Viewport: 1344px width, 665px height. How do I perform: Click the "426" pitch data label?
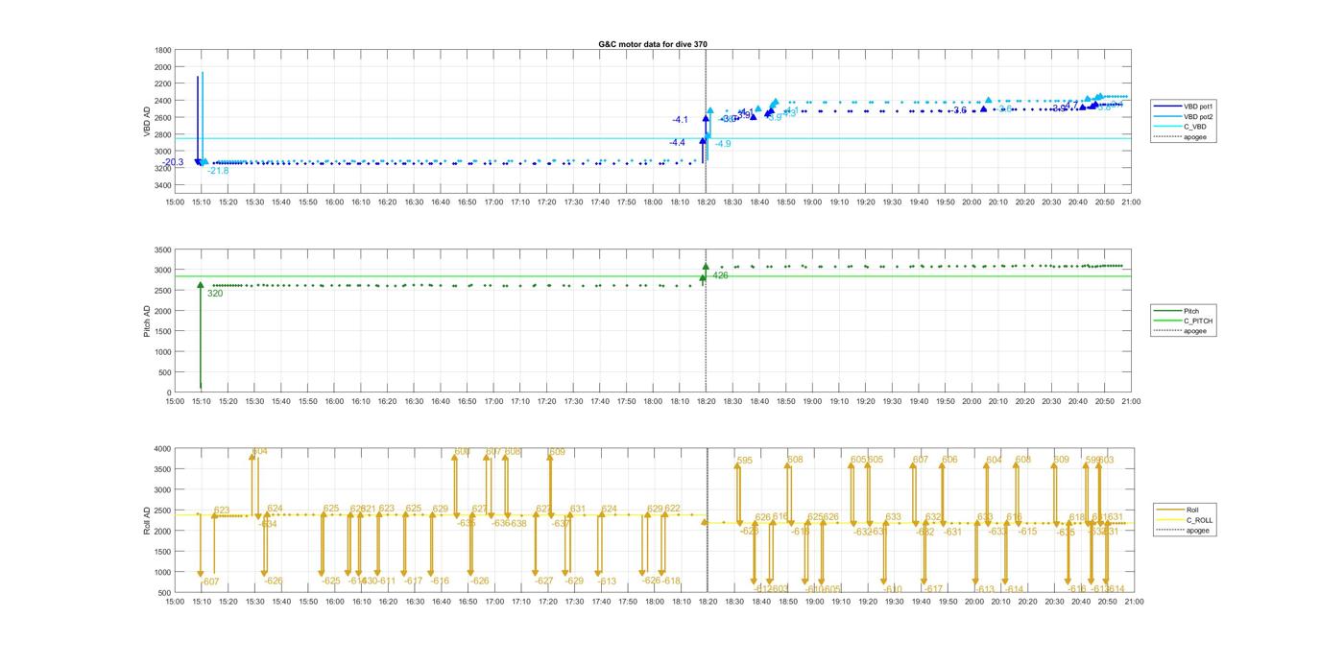pyautogui.click(x=720, y=275)
